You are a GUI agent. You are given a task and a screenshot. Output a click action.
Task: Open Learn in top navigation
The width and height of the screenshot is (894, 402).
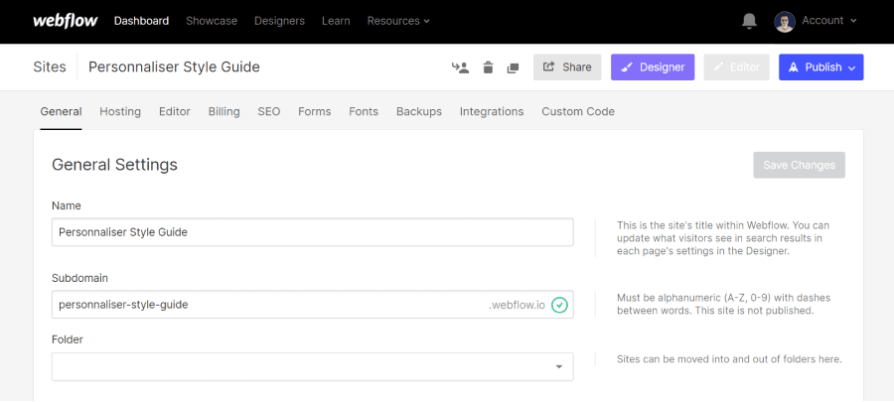click(x=336, y=21)
